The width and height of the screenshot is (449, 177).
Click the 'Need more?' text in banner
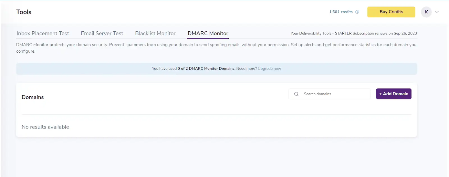pyautogui.click(x=246, y=69)
